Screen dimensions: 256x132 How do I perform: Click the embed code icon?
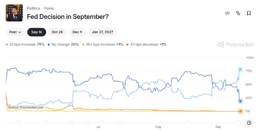[227, 13]
